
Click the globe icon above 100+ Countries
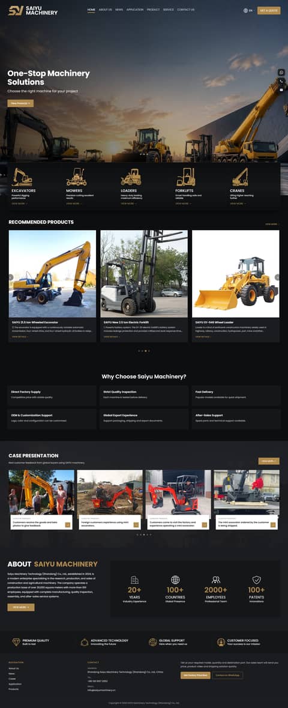[x=175, y=579]
